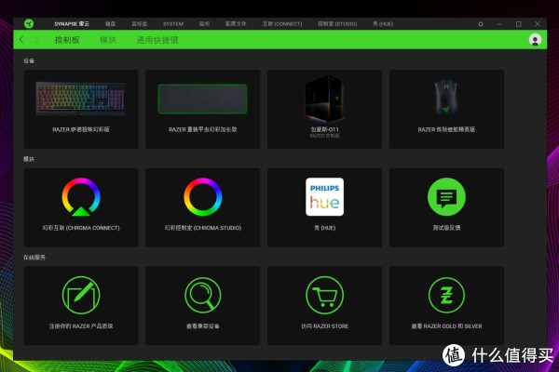Screen dimensions: 559x372
Task: Select the 控制板 dashboard sub-tab
Action: tap(67, 40)
